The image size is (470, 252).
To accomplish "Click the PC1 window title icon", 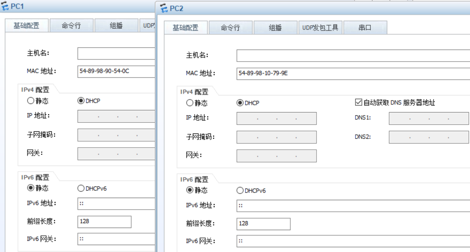I will coord(5,6).
